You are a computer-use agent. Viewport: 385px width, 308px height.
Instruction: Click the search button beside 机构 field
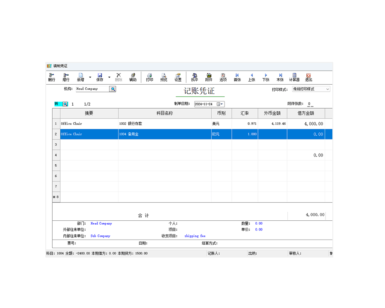113,89
